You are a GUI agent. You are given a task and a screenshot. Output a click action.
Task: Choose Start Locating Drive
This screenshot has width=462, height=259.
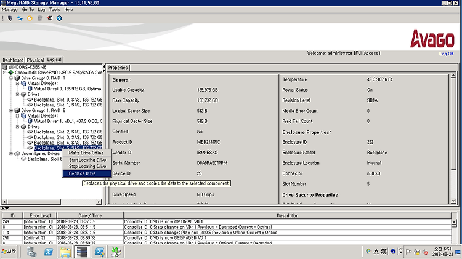(87, 160)
